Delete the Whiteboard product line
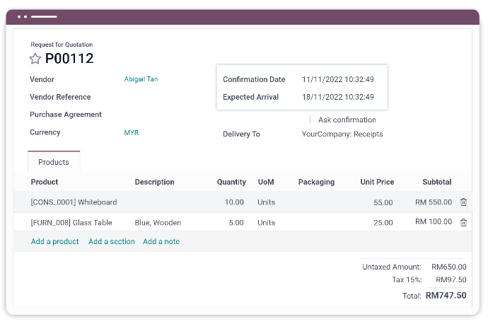The image size is (488, 336). coord(463,202)
